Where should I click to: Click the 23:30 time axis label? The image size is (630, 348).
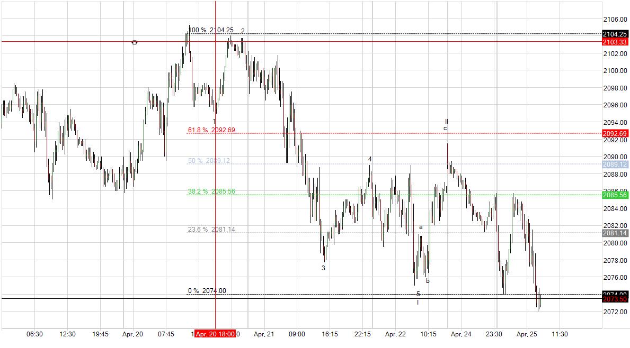pyautogui.click(x=494, y=334)
